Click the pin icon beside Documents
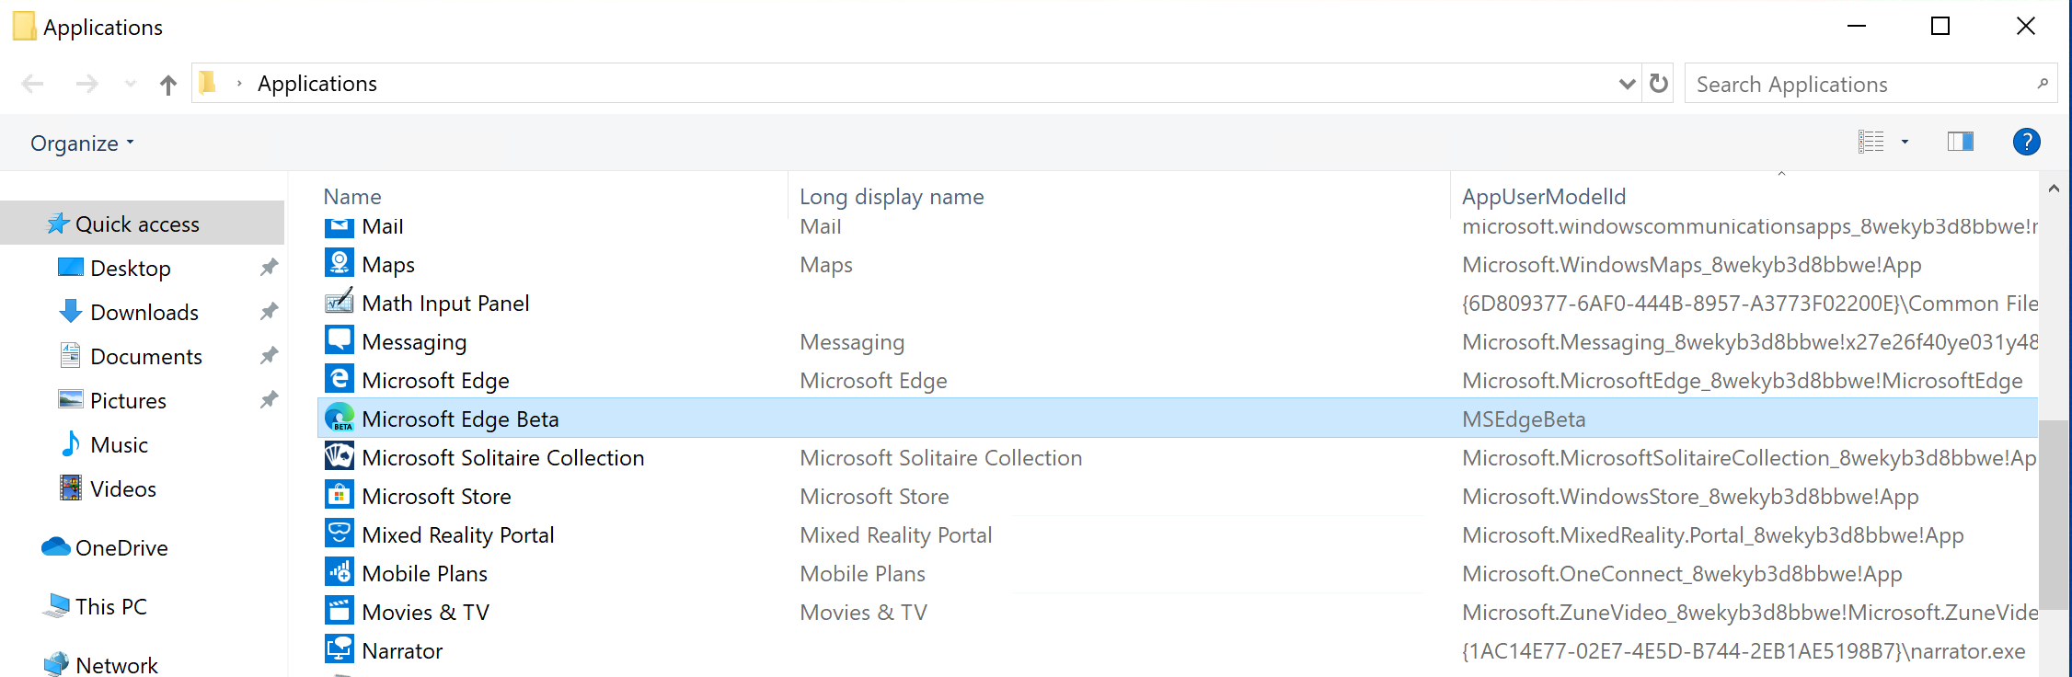Screen dimensions: 2072x677 tap(269, 356)
